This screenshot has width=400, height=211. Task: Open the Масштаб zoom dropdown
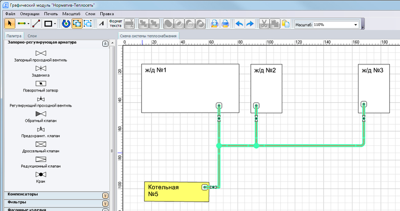click(356, 25)
